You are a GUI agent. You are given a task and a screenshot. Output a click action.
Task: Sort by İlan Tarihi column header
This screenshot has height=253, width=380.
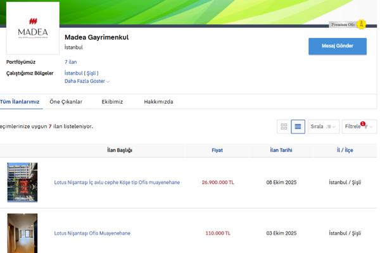click(281, 151)
